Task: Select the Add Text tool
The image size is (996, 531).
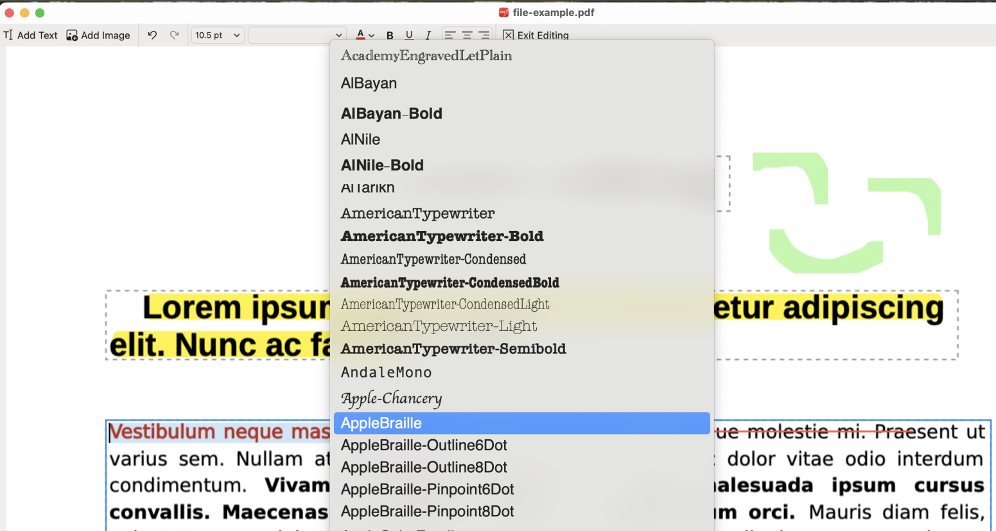Action: [30, 35]
